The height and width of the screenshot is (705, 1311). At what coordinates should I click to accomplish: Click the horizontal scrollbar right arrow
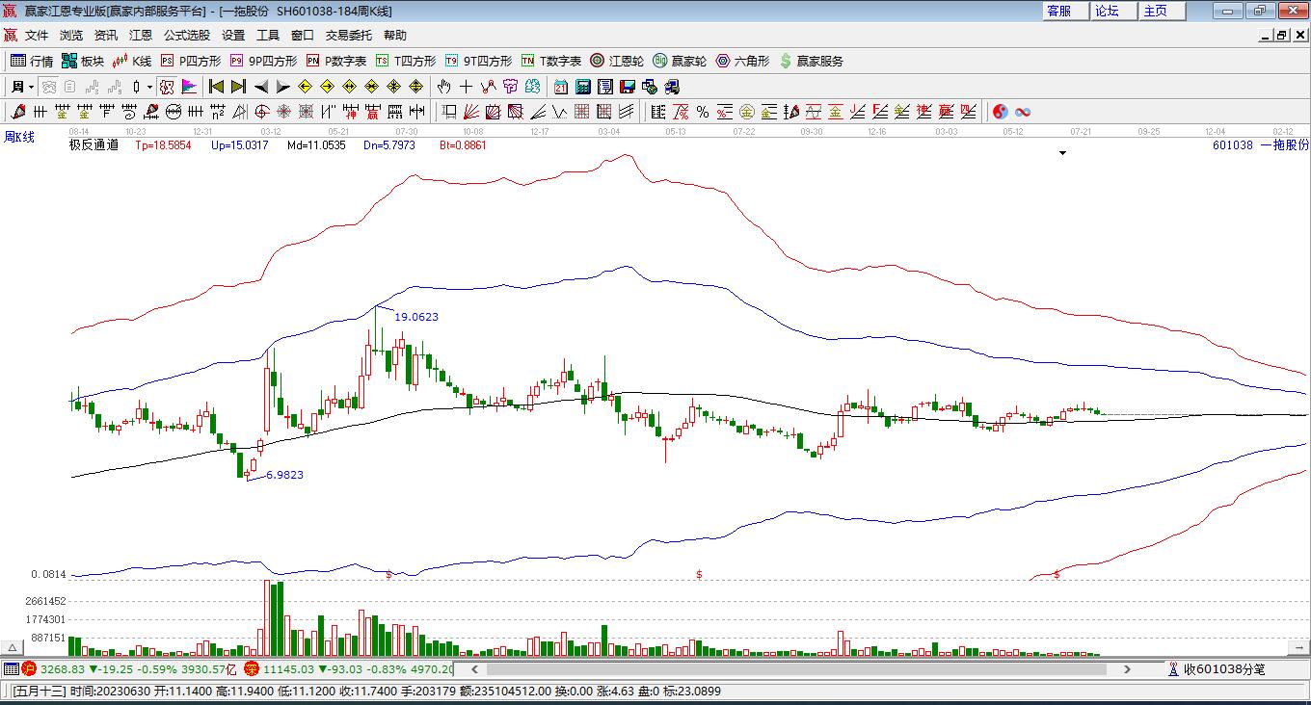(1127, 668)
